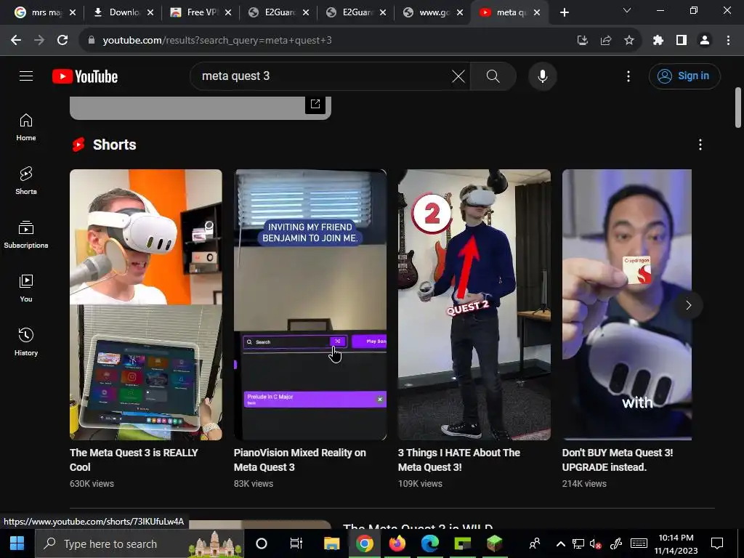Start voice search with microphone
Image resolution: width=744 pixels, height=558 pixels.
tap(542, 76)
